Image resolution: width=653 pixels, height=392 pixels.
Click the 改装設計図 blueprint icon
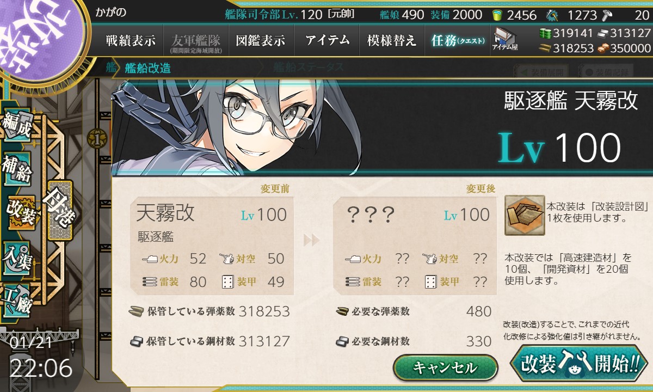(525, 215)
